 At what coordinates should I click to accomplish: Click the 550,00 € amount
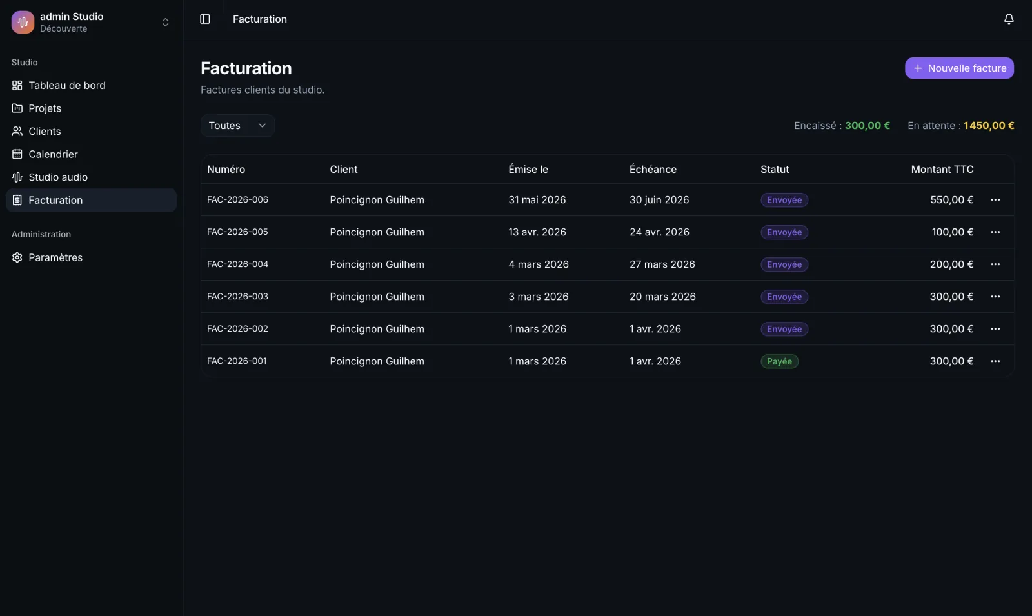pyautogui.click(x=951, y=200)
